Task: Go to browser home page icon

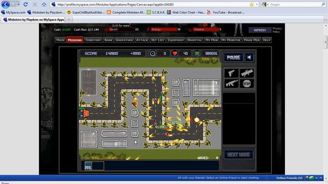Action: coord(44,4)
